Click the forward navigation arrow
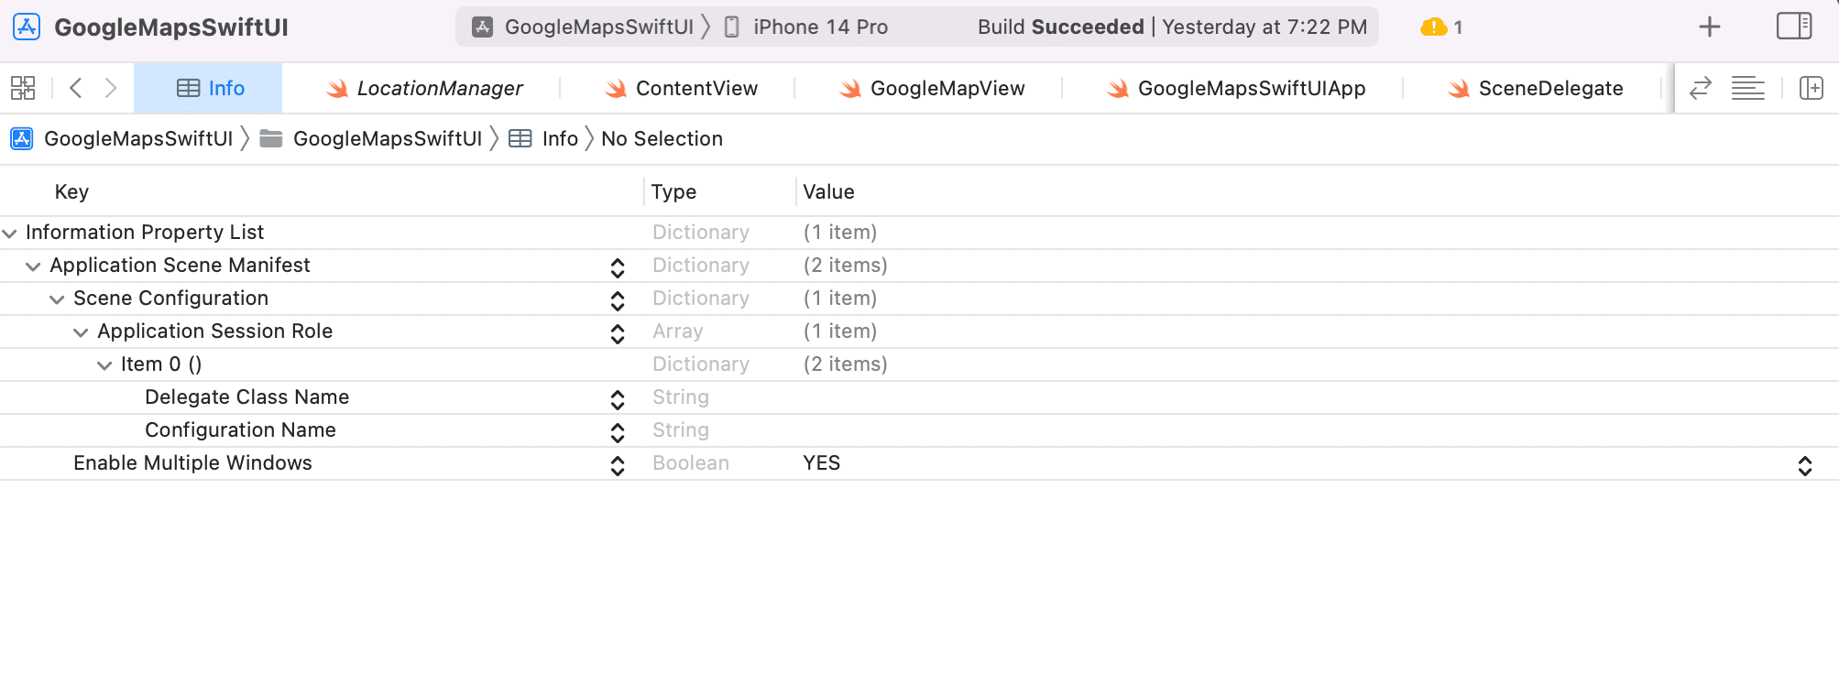Image resolution: width=1839 pixels, height=684 pixels. coord(111,88)
